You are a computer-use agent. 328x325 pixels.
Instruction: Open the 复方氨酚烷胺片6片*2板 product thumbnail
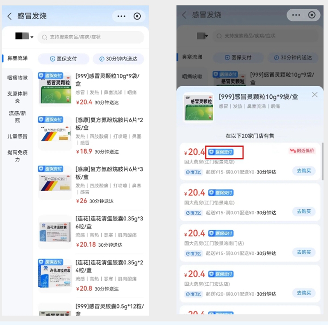[55, 134]
